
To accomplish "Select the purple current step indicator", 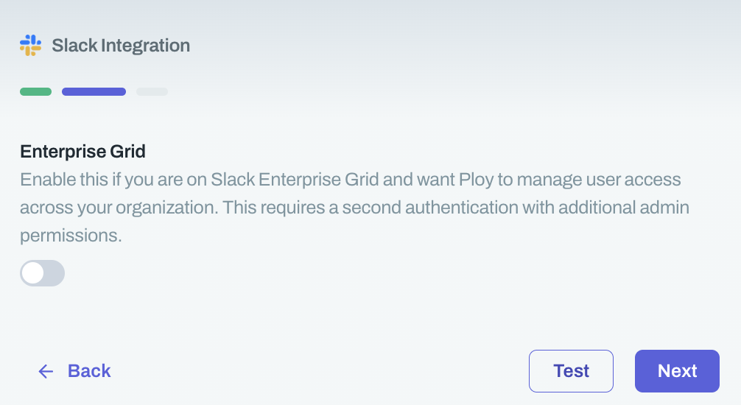I will coord(94,92).
